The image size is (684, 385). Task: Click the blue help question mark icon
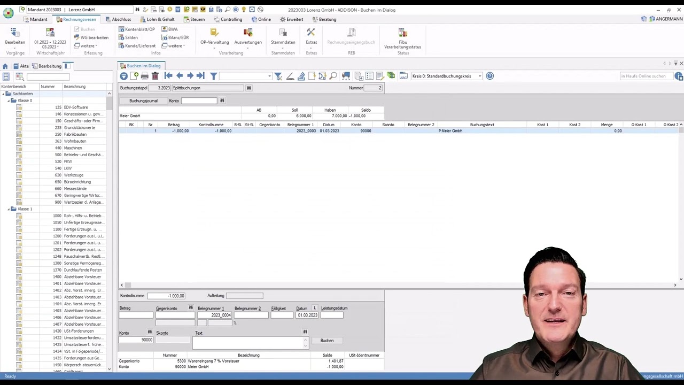(490, 76)
